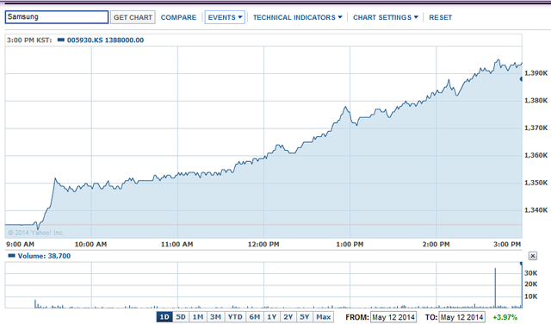Click the Samsung ticker search field
551x324 pixels.
57,17
